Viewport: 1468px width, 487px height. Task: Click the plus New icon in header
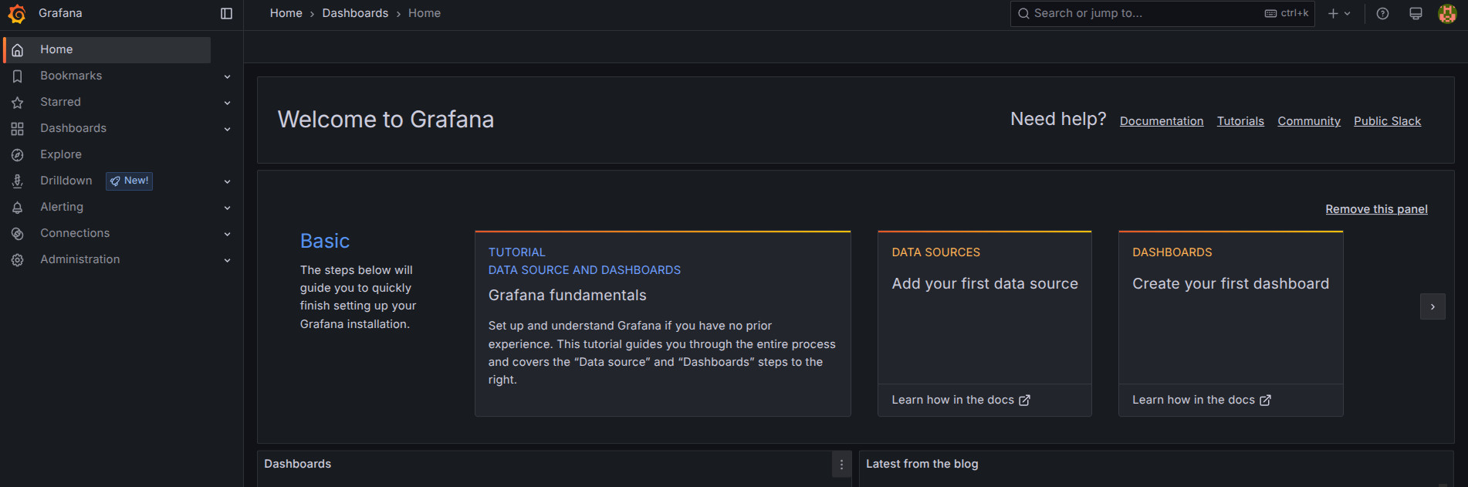[1333, 14]
